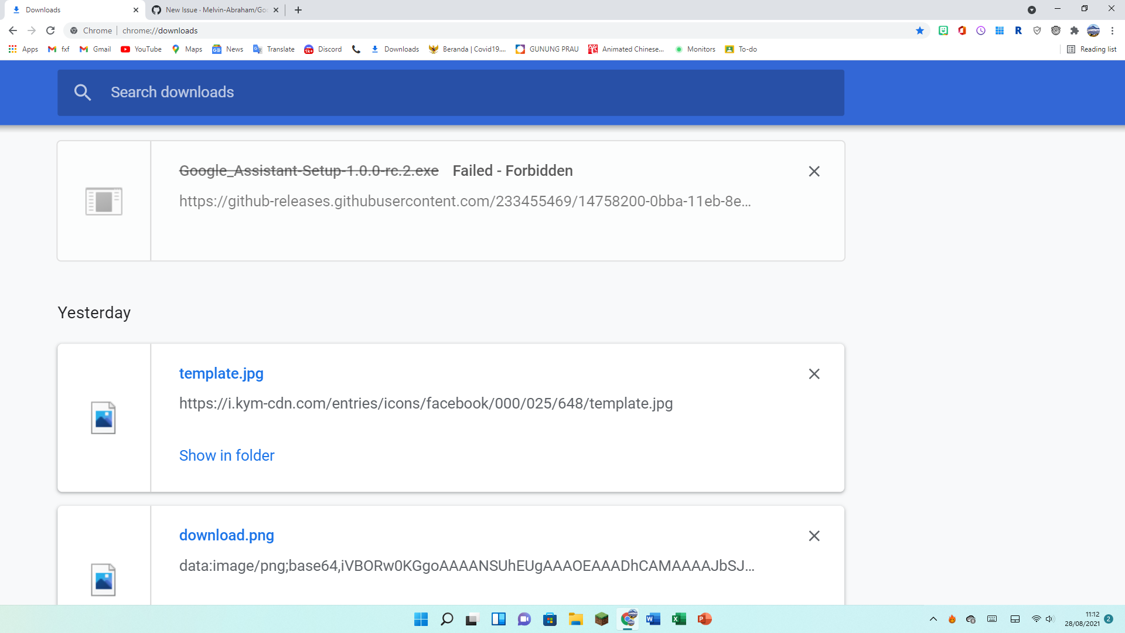This screenshot has width=1125, height=633.
Task: Open the Downloads bookmark in the bar
Action: 395,49
